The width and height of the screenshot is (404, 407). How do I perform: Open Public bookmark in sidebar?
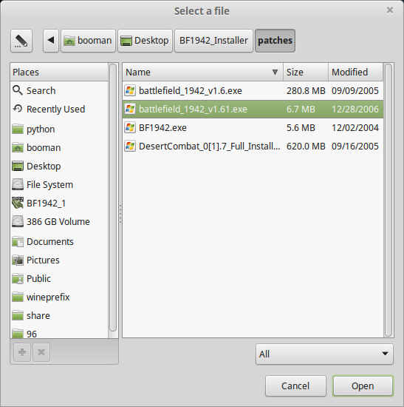tap(59, 278)
